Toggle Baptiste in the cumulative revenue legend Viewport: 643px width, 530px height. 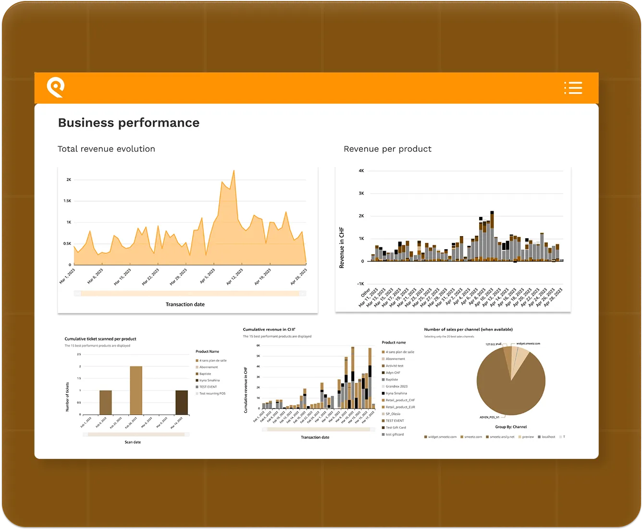pyautogui.click(x=390, y=380)
